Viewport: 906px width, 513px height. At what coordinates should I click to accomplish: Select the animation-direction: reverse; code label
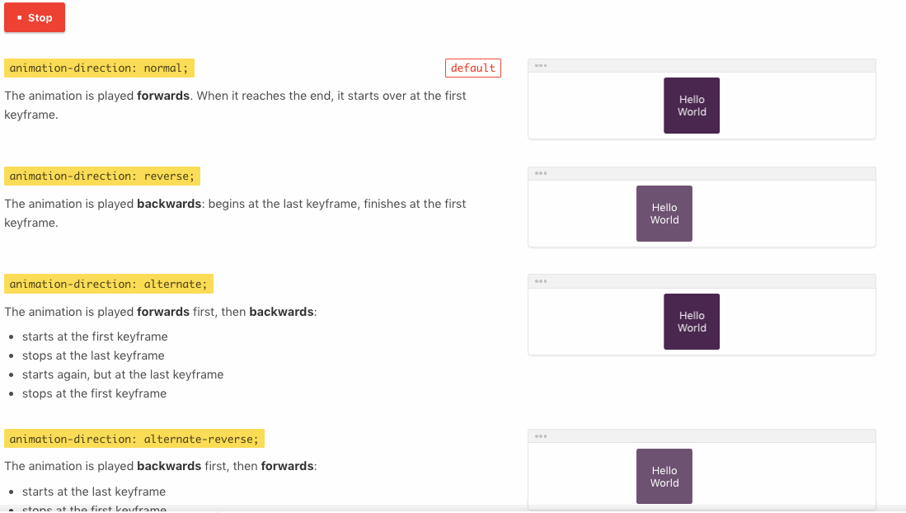pyautogui.click(x=102, y=176)
